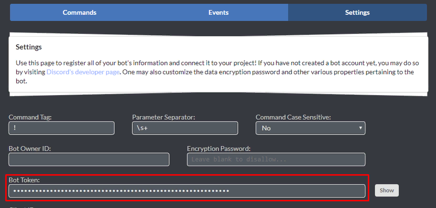Select the Settings tab

coord(357,12)
